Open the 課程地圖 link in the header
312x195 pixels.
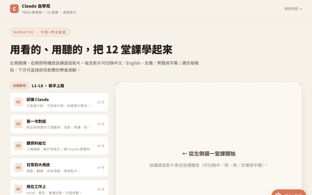(x=293, y=9)
